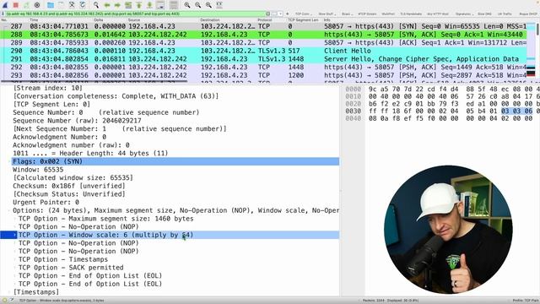
Task: Toggle packet colorization icon
Action: pos(173,5)
